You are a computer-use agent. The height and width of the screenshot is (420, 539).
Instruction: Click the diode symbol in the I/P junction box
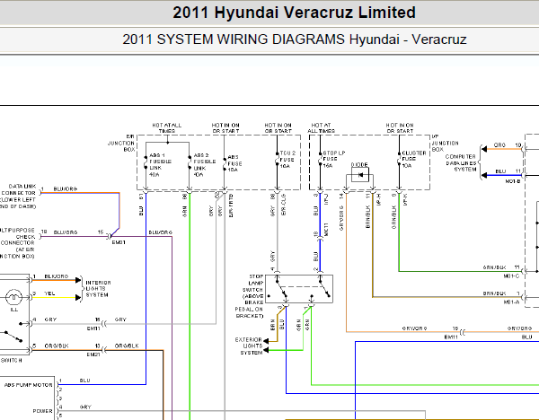tap(360, 175)
